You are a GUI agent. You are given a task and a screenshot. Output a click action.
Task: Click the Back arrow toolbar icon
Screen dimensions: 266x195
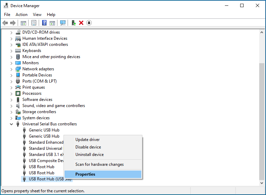[x=5, y=23]
